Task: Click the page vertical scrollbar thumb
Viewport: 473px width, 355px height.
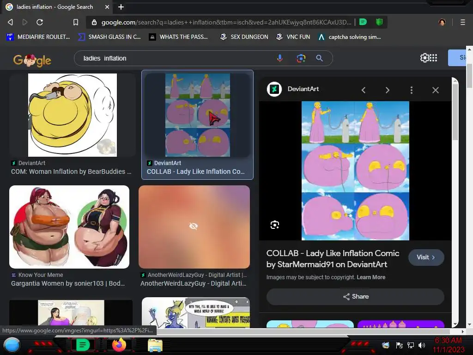Action: 469,76
